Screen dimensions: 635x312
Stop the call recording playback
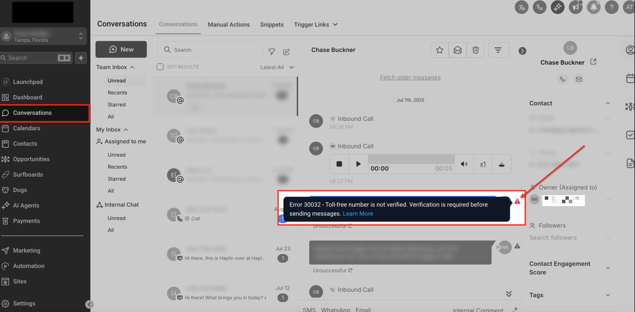click(339, 164)
